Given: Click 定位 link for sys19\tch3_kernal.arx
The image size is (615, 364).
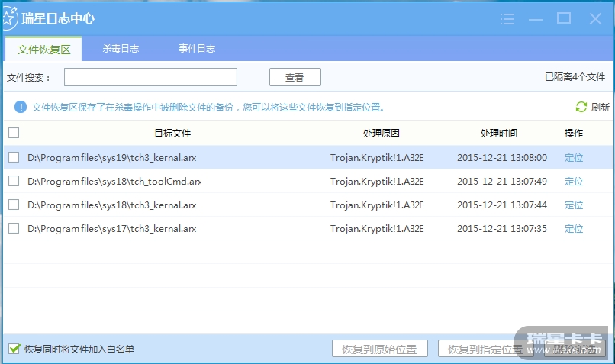Looking at the screenshot, I should 574,158.
